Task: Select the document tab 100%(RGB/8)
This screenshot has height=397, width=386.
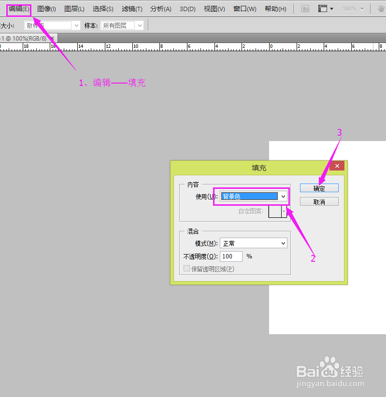Action: 25,39
